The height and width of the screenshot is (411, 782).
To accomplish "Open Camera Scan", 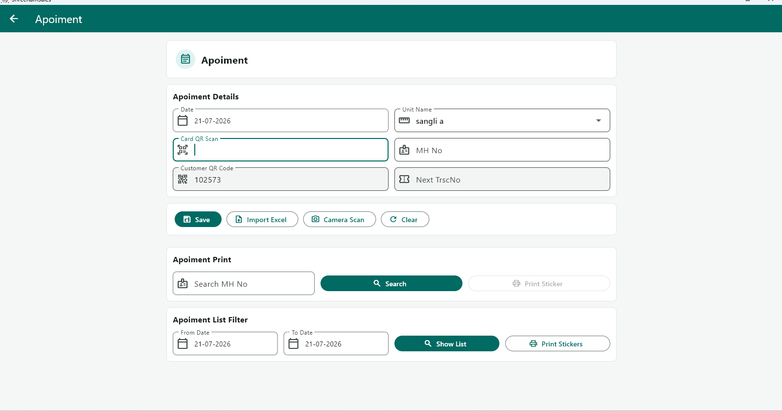I will tap(339, 219).
